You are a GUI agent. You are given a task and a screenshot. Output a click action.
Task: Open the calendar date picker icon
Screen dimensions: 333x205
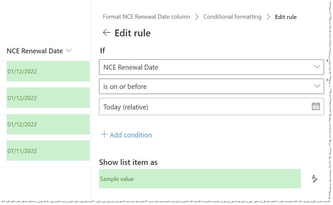315,107
